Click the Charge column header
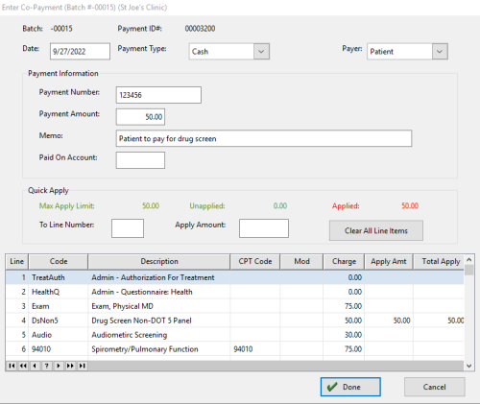The width and height of the screenshot is (480, 404). pos(344,261)
